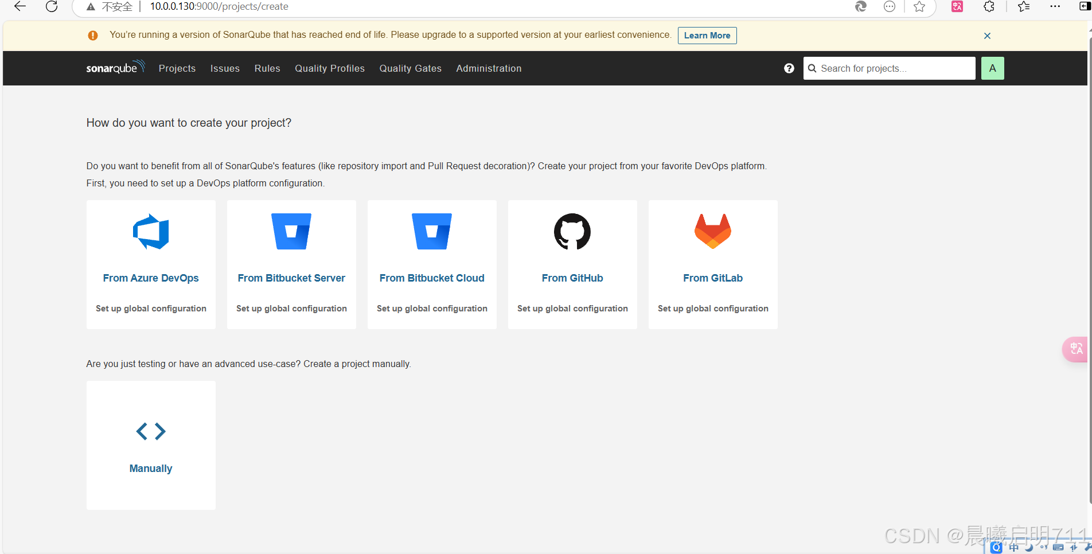The image size is (1092, 554).
Task: Add page to favorites star icon
Action: 919,6
